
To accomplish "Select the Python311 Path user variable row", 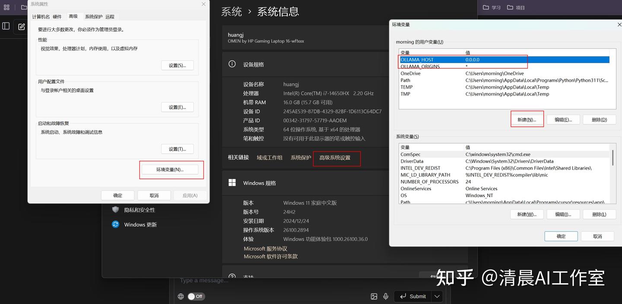I will (505, 80).
